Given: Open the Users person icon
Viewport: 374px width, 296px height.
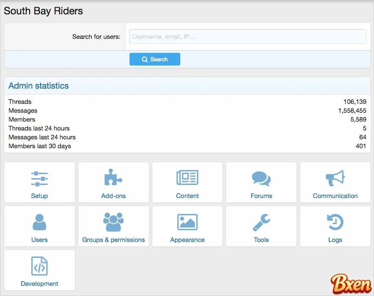Looking at the screenshot, I should click(39, 222).
